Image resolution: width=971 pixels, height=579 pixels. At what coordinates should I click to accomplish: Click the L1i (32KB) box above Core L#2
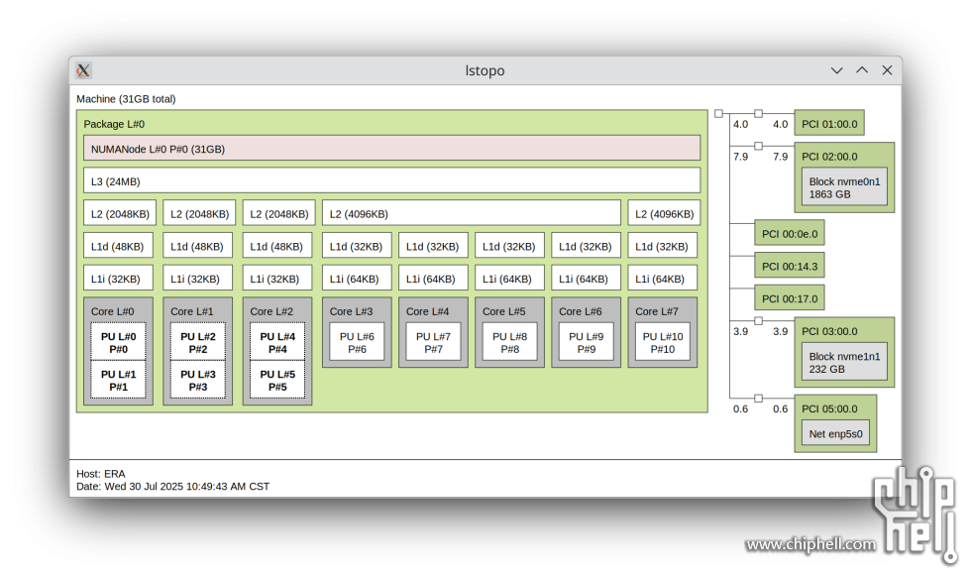(276, 278)
